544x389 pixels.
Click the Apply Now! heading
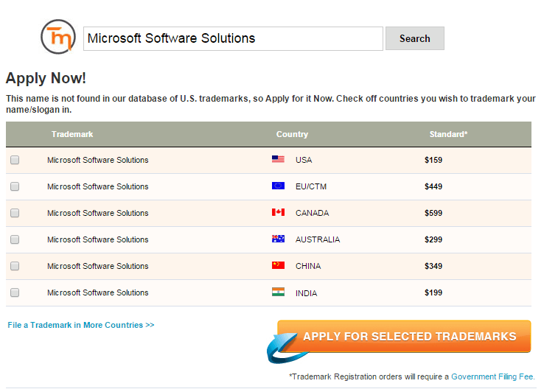point(46,78)
